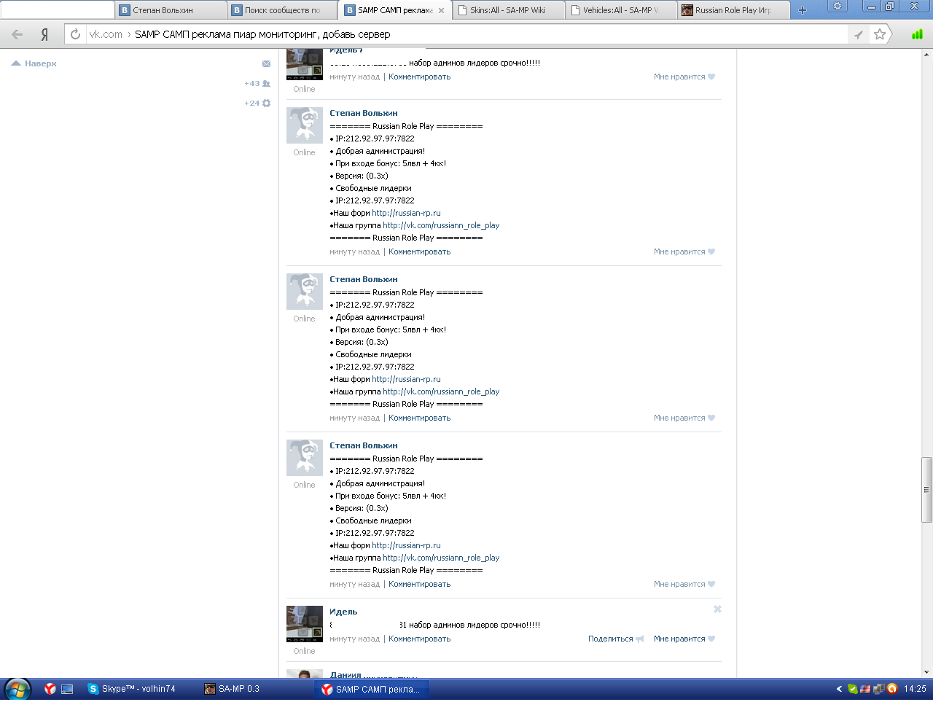Click Поделиться on the Идель post
933x702 pixels.
click(x=616, y=639)
